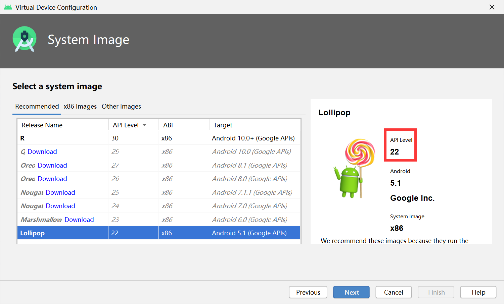
Task: Download the Q system image
Action: [x=43, y=151]
